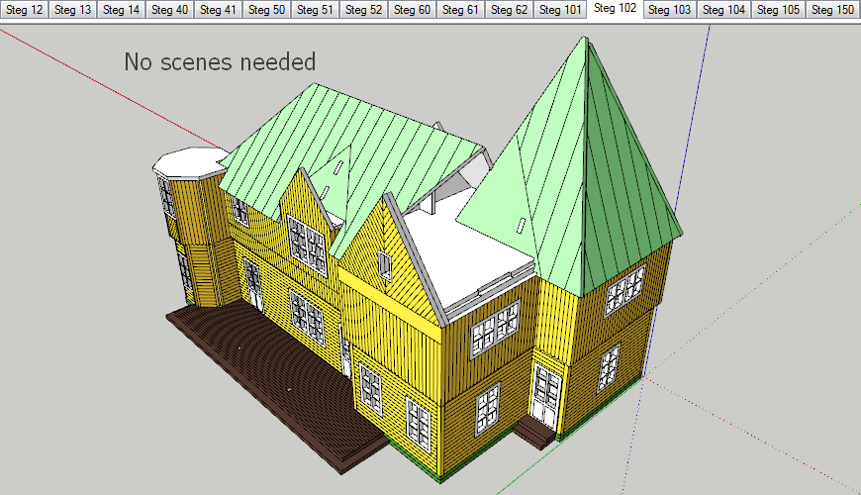Go to the Steg 150 scene tab
861x495 pixels.
pos(832,10)
